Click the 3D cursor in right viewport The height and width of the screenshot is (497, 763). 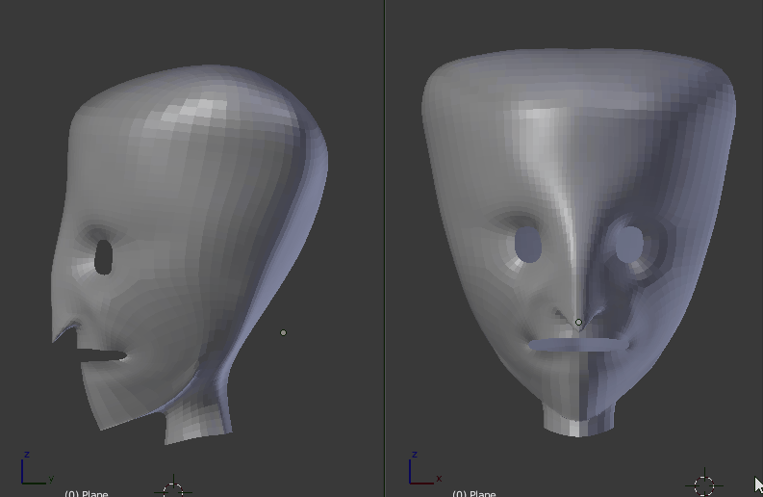click(x=704, y=484)
